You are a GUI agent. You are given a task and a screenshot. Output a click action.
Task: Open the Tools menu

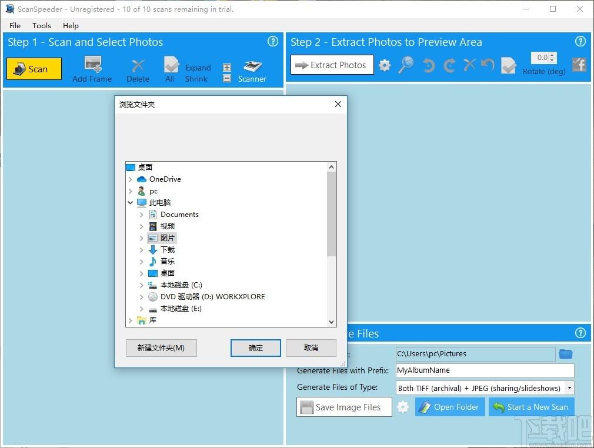(x=42, y=25)
